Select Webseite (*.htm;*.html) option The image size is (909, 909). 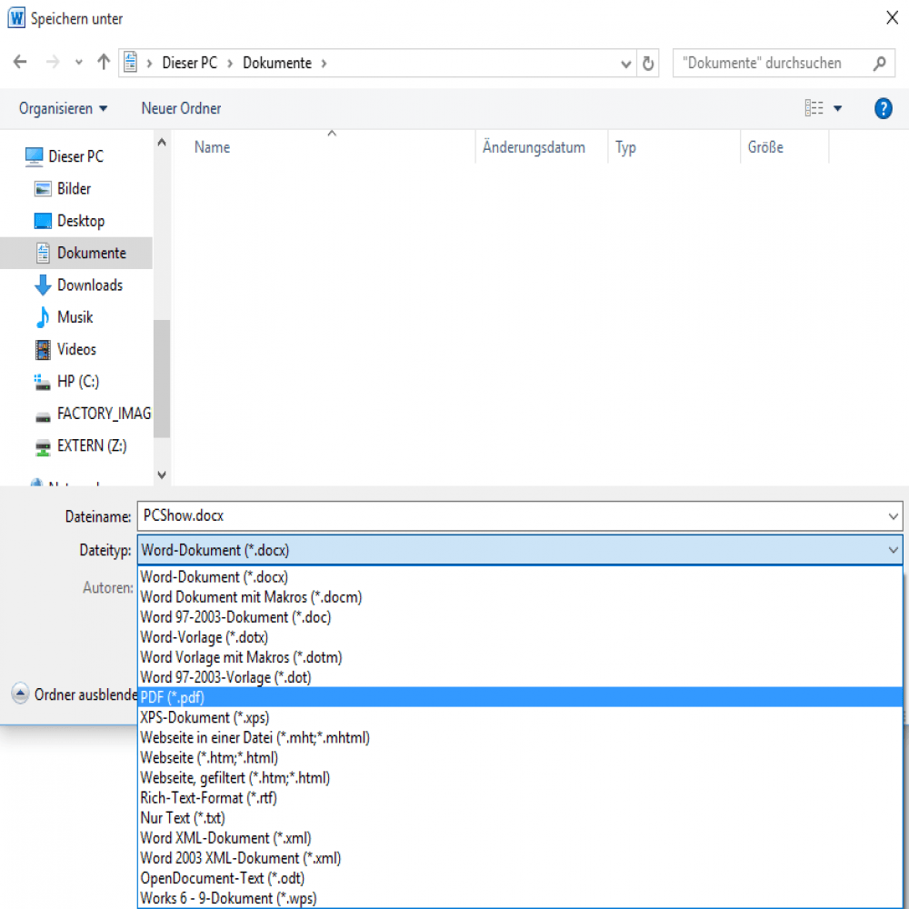click(x=520, y=758)
